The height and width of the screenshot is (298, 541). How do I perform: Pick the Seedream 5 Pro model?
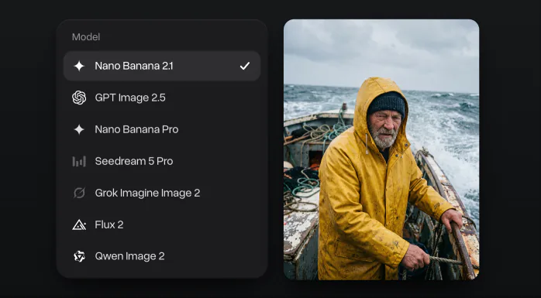click(x=162, y=161)
